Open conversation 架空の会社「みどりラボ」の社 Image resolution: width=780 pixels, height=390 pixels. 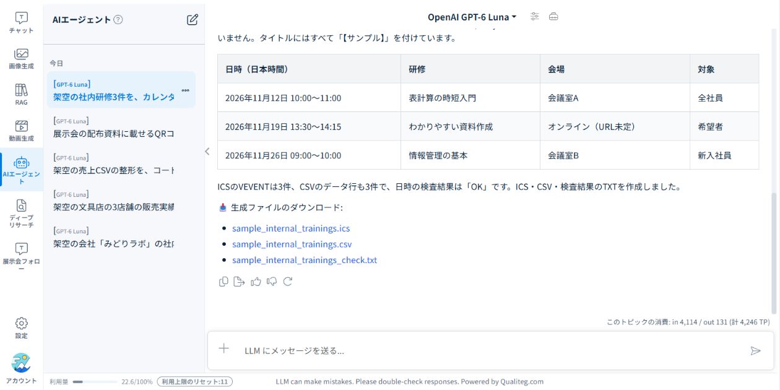point(121,237)
